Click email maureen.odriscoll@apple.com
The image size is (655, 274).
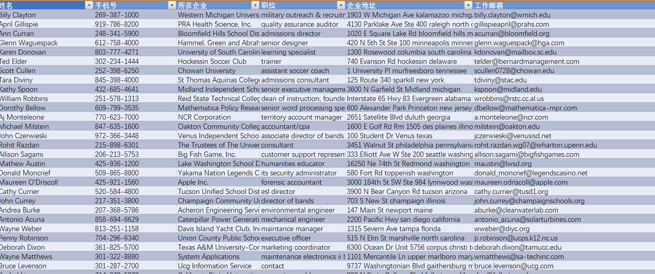(x=521, y=182)
